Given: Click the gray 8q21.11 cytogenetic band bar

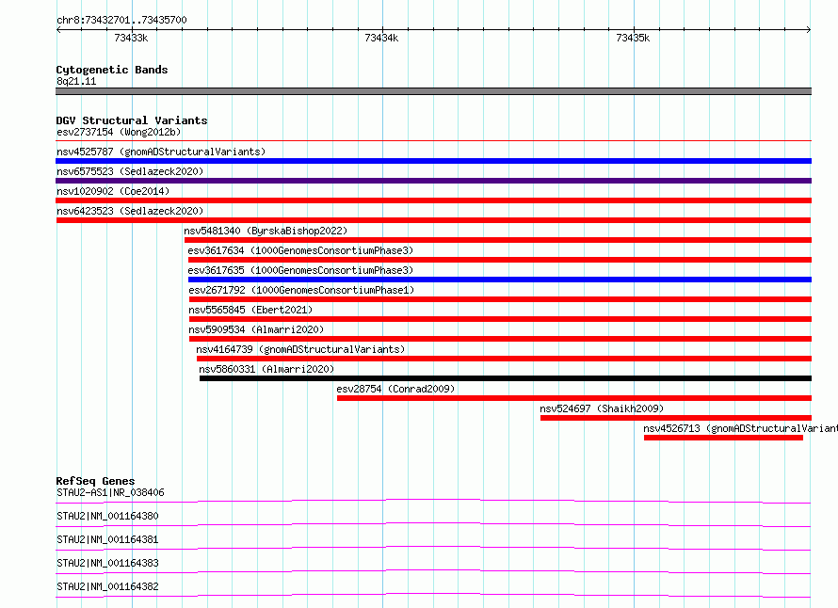Looking at the screenshot, I should [x=433, y=91].
